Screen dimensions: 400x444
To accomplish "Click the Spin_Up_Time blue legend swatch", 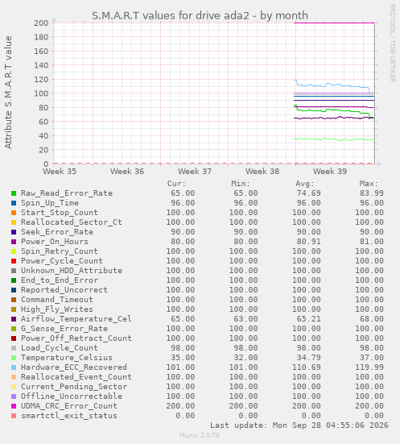I will coord(14,203).
